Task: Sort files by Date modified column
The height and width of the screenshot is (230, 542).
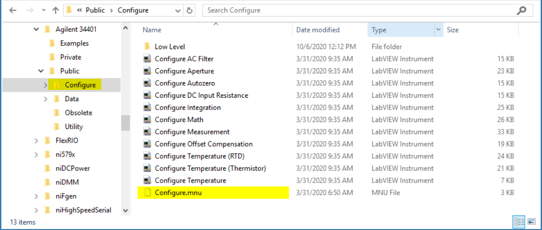Action: 318,30
